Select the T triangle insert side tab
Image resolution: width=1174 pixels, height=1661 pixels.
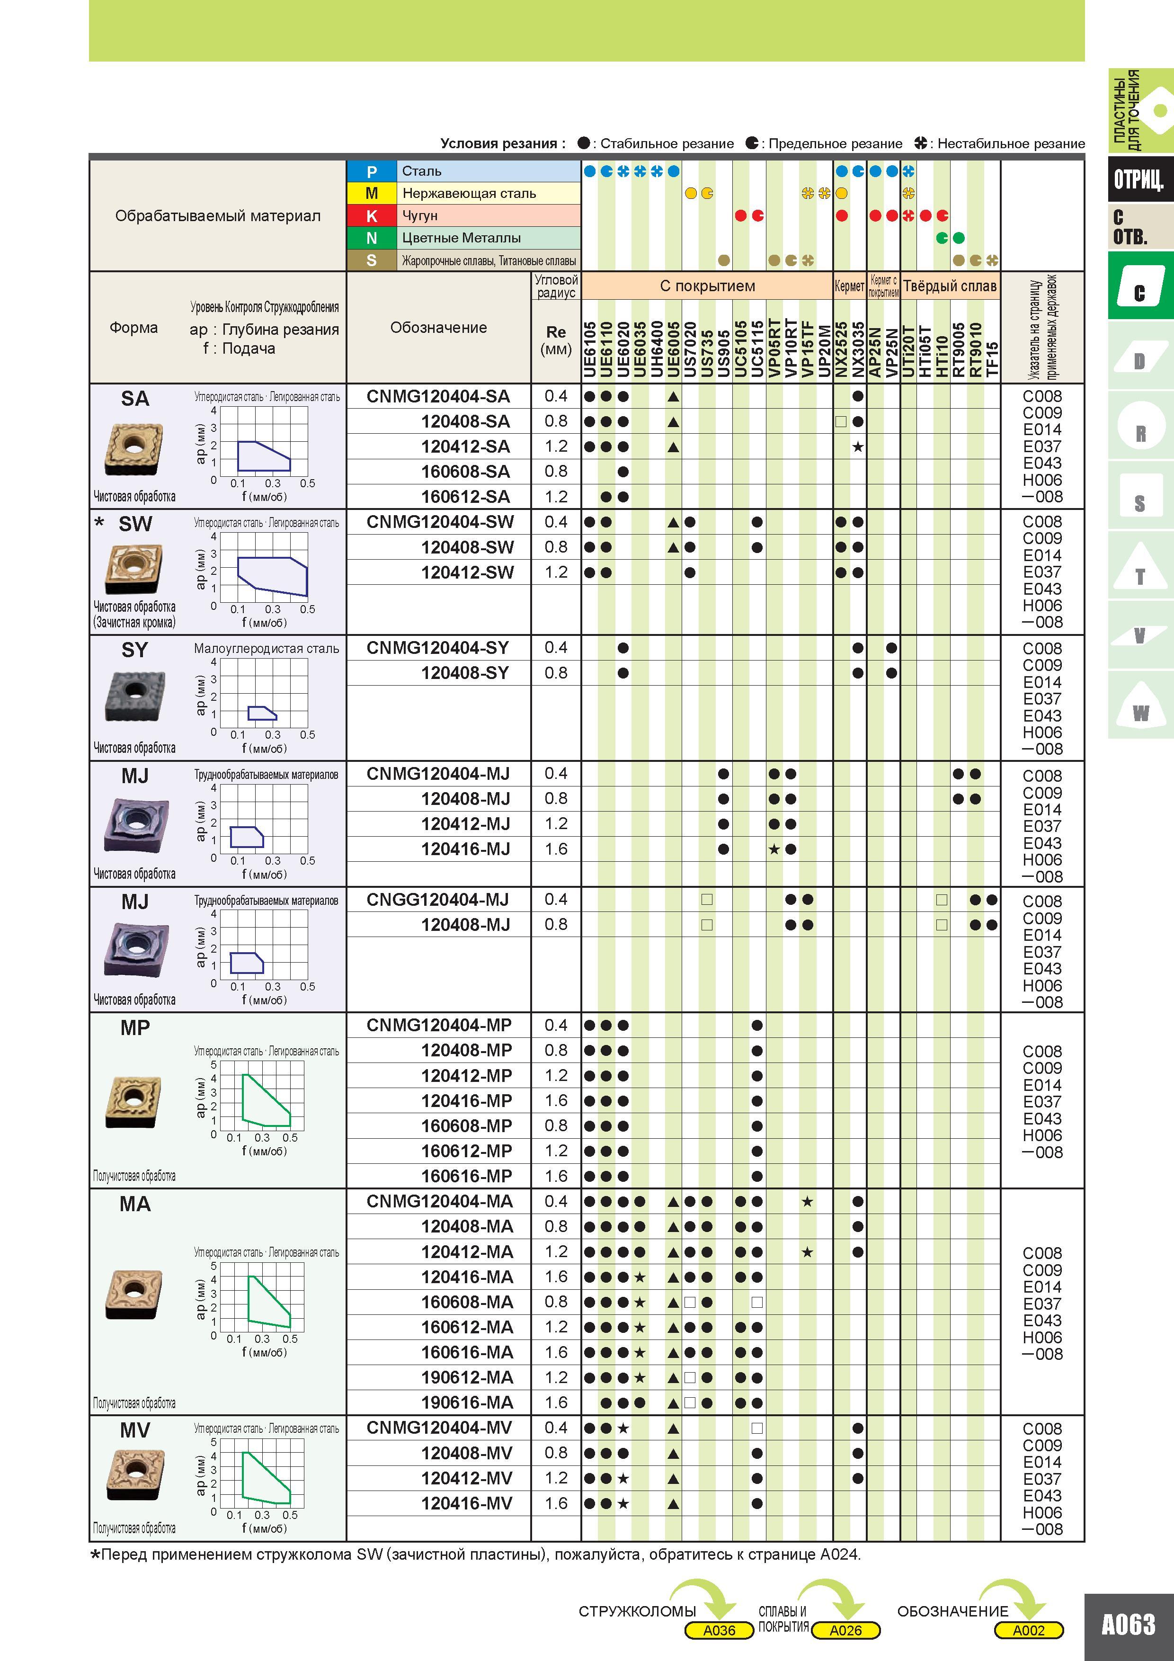pos(1140,566)
